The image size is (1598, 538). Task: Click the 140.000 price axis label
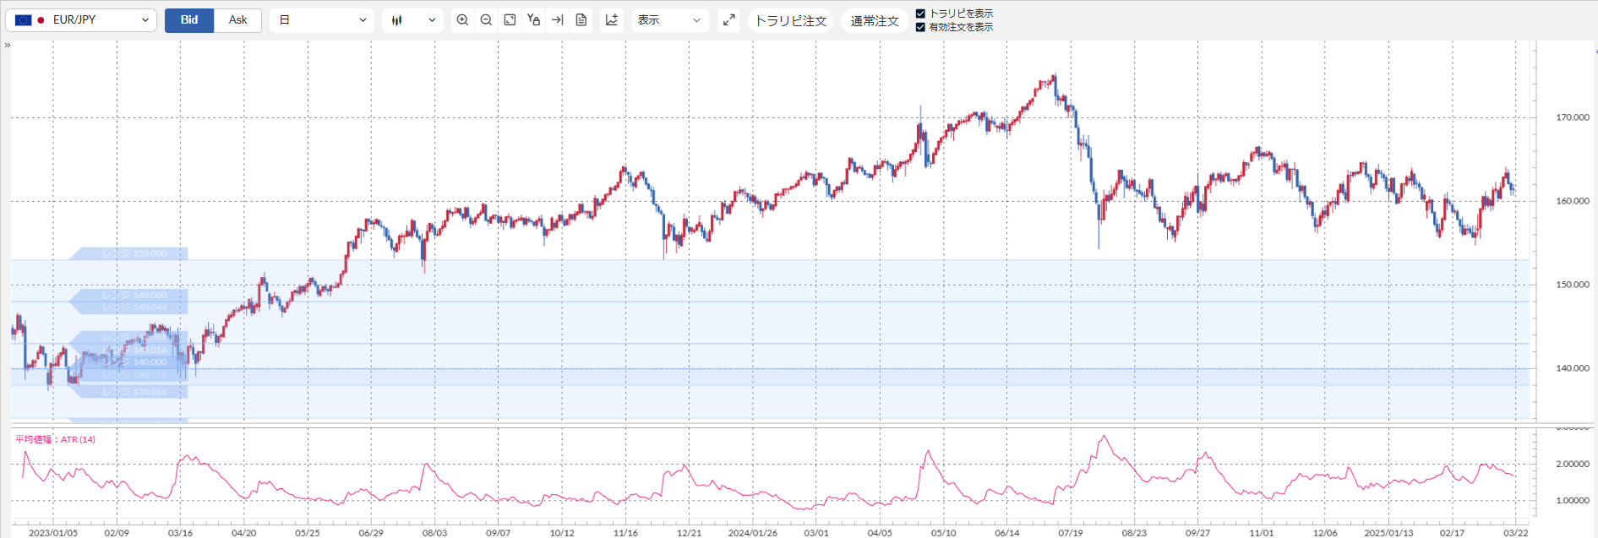[x=1573, y=368]
